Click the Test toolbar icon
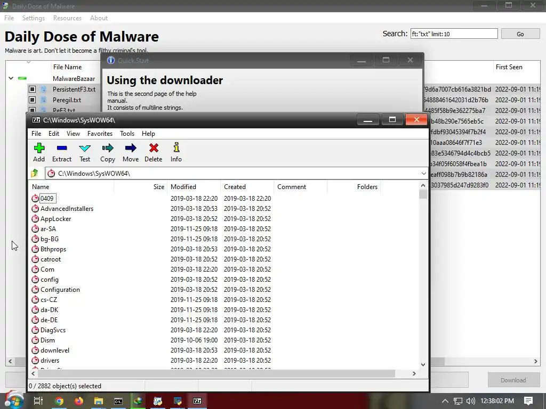 coord(85,148)
